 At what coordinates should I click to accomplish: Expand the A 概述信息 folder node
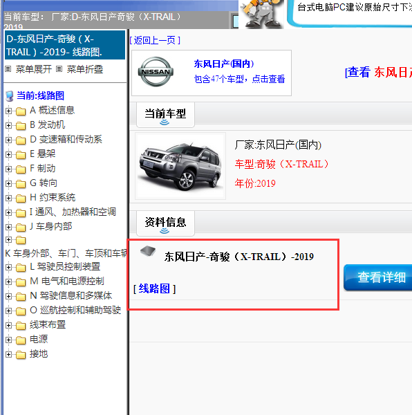(8, 111)
